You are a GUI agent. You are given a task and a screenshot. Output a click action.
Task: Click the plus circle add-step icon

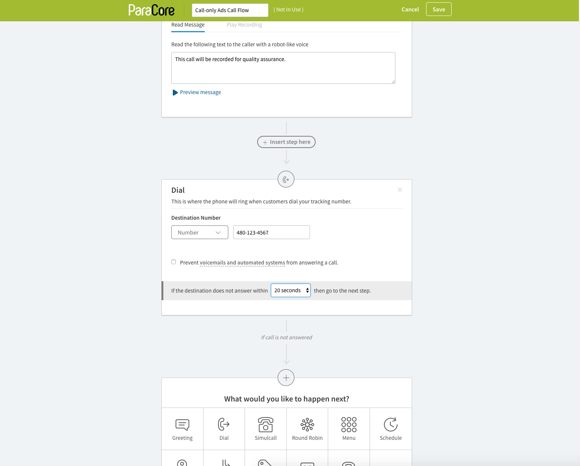click(x=286, y=378)
